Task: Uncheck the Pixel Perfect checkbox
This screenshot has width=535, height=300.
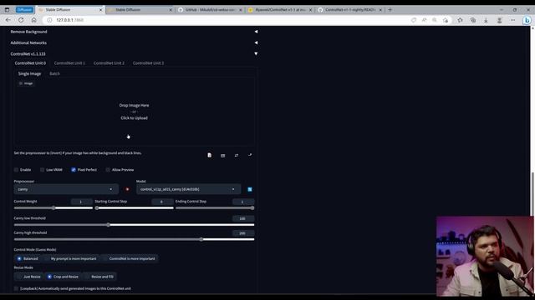Action: tap(74, 170)
